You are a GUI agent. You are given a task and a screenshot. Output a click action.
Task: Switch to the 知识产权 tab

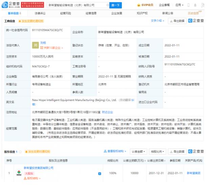coord(142,13)
